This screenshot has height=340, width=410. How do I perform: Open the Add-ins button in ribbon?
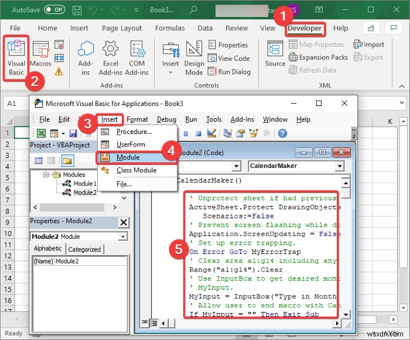click(86, 58)
